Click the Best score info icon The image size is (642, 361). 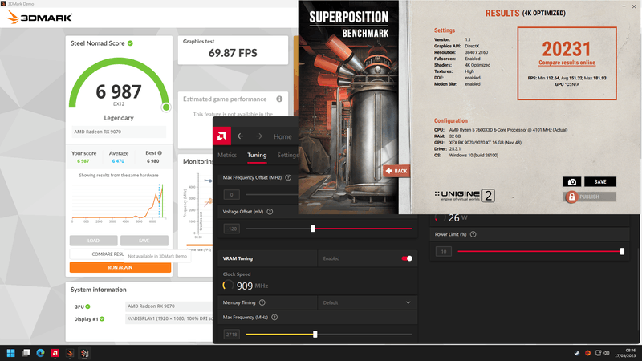pyautogui.click(x=160, y=152)
